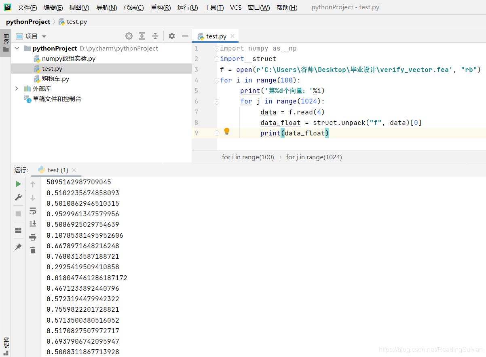Open the 视图(V) menu
Viewport: 486px width, 357px height.
coord(79,8)
